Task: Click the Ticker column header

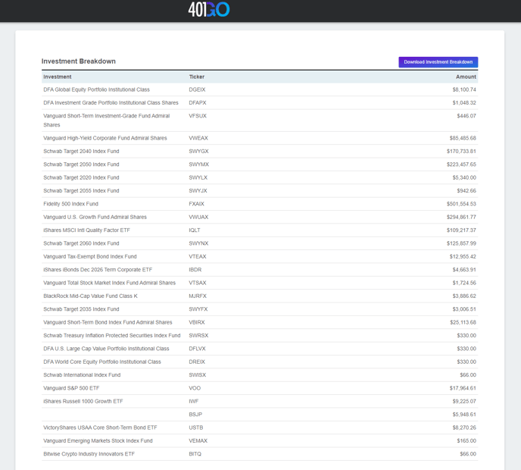Action: click(x=197, y=77)
